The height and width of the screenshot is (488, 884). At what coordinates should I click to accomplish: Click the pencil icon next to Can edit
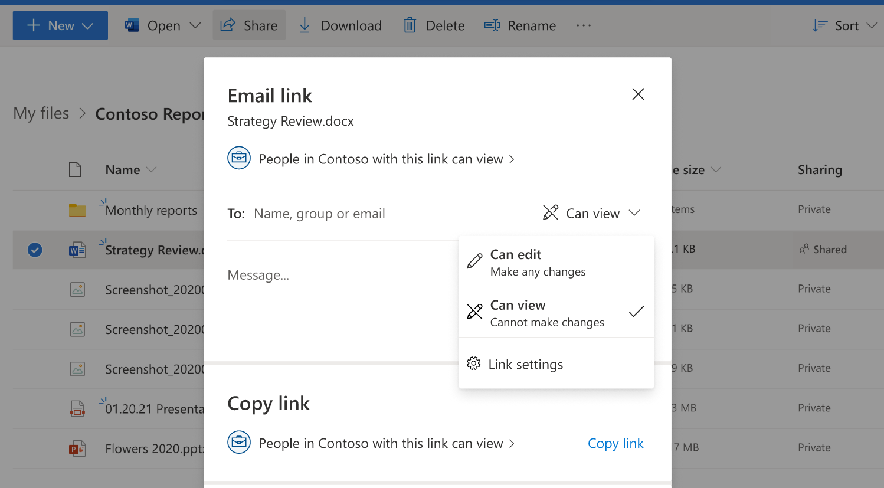click(x=474, y=260)
